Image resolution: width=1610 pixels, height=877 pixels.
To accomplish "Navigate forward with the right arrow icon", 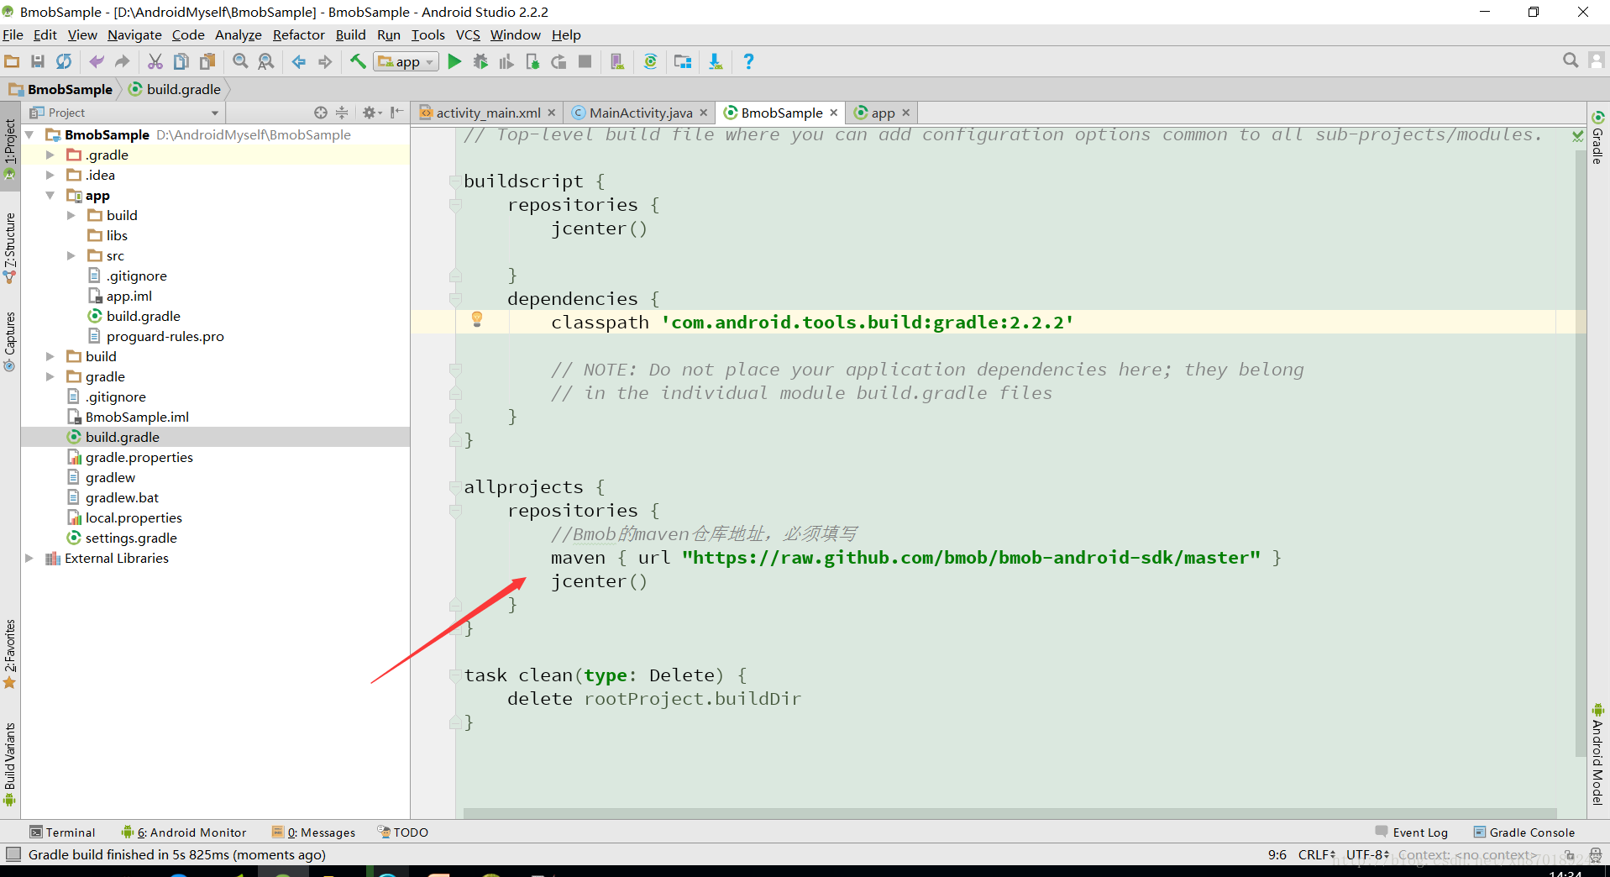I will pos(325,61).
